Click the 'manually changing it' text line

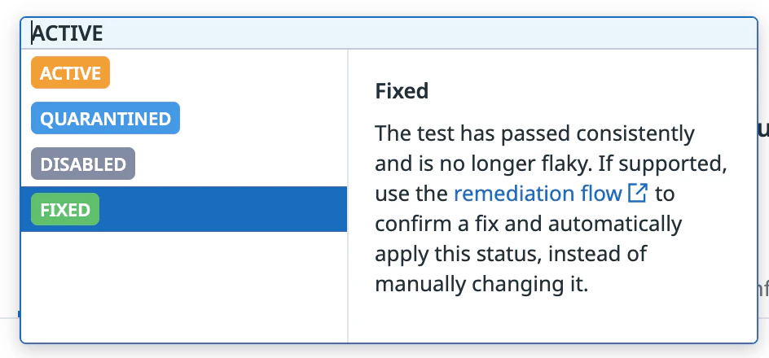[481, 285]
